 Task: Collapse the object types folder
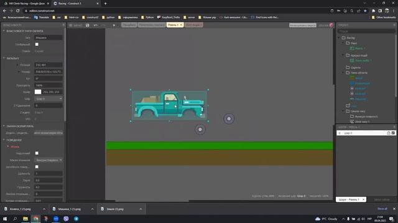[x=343, y=72]
